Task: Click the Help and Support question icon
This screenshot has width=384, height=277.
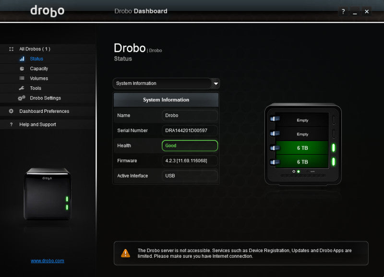Action: pyautogui.click(x=11, y=124)
